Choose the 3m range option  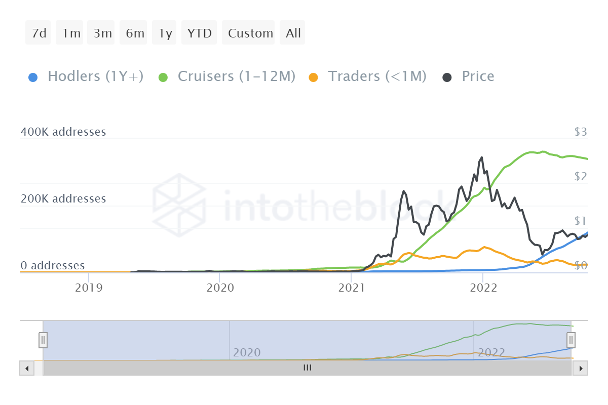(x=102, y=33)
